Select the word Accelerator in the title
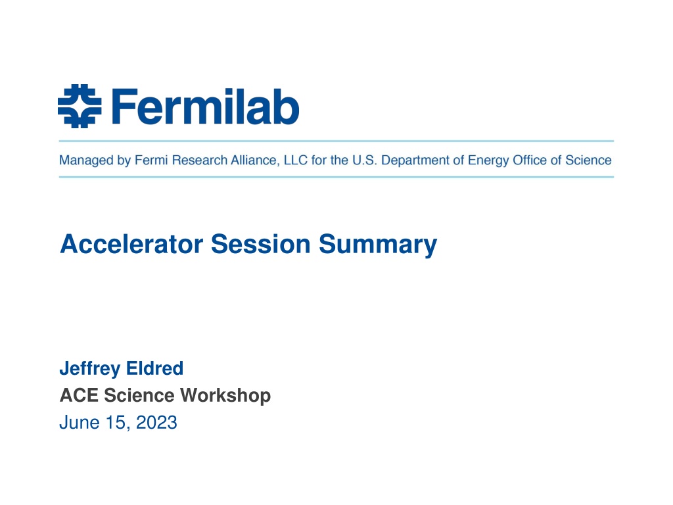This screenshot has height=505, width=673. (131, 244)
